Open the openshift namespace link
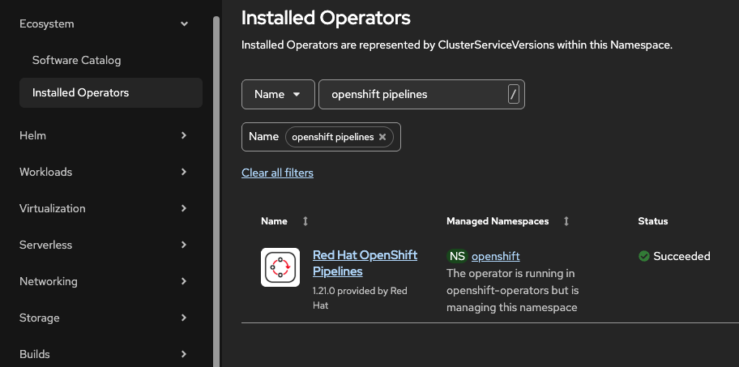 click(495, 256)
